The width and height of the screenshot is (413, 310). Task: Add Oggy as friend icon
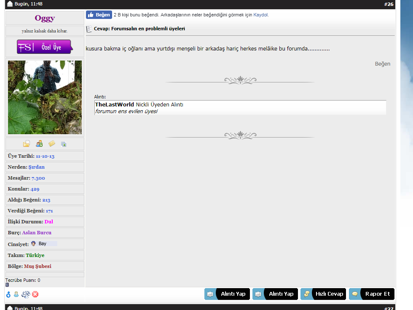(x=39, y=143)
